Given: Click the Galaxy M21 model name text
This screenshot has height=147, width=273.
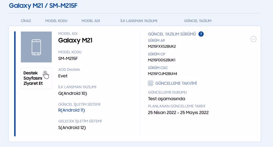Looking at the screenshot, I should pos(75,41).
